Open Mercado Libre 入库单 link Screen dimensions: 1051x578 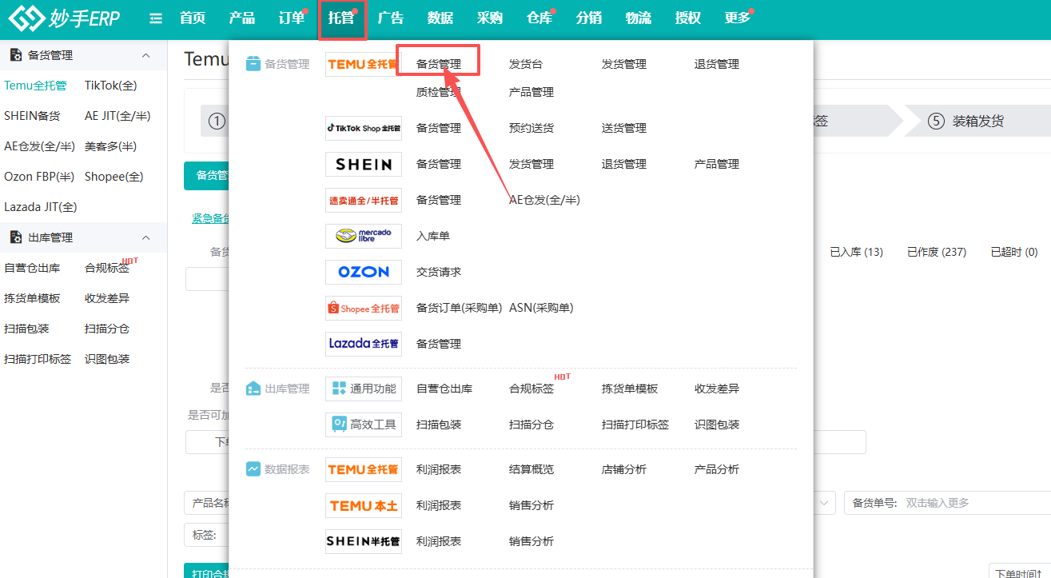point(433,236)
